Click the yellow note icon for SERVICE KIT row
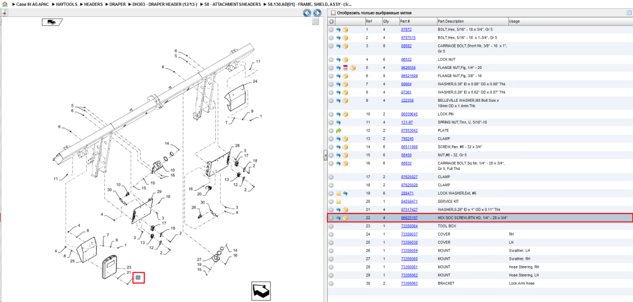This screenshot has width=633, height=302. [x=338, y=202]
